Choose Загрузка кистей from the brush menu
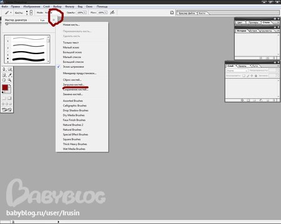The image size is (281, 224). (x=73, y=85)
